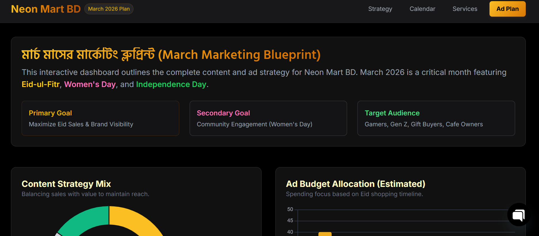Click the Ad Budget Allocation heading
This screenshot has width=539, height=236.
[x=355, y=184]
